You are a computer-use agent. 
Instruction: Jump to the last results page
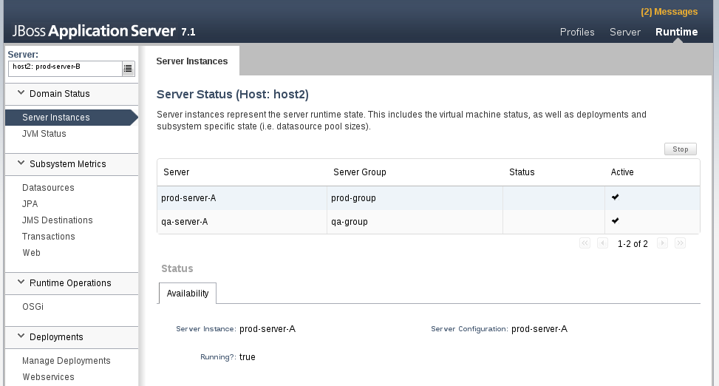pyautogui.click(x=680, y=243)
